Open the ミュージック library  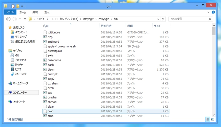tap(21, 74)
